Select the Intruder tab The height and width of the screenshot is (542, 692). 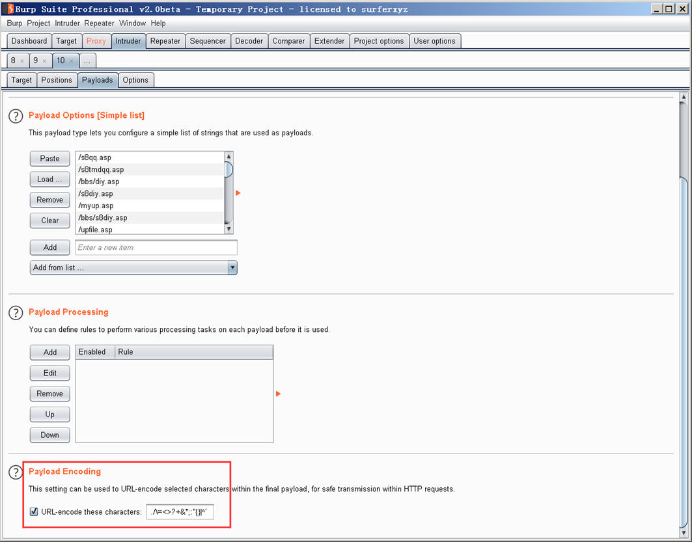coord(128,41)
